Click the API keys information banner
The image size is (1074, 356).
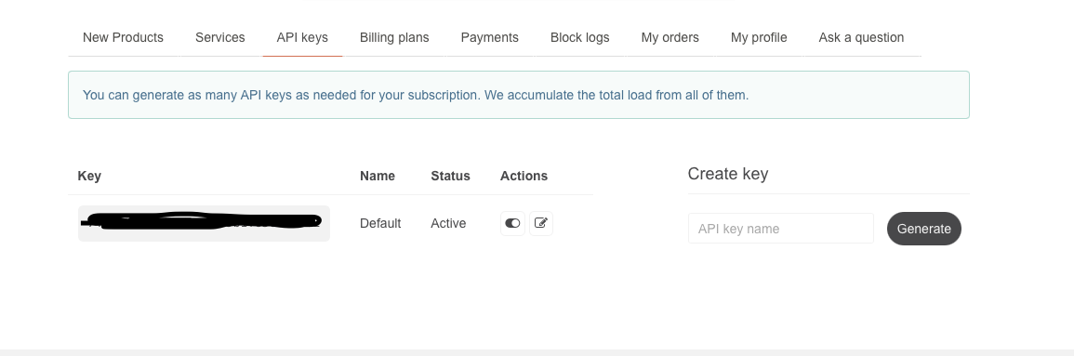(519, 95)
